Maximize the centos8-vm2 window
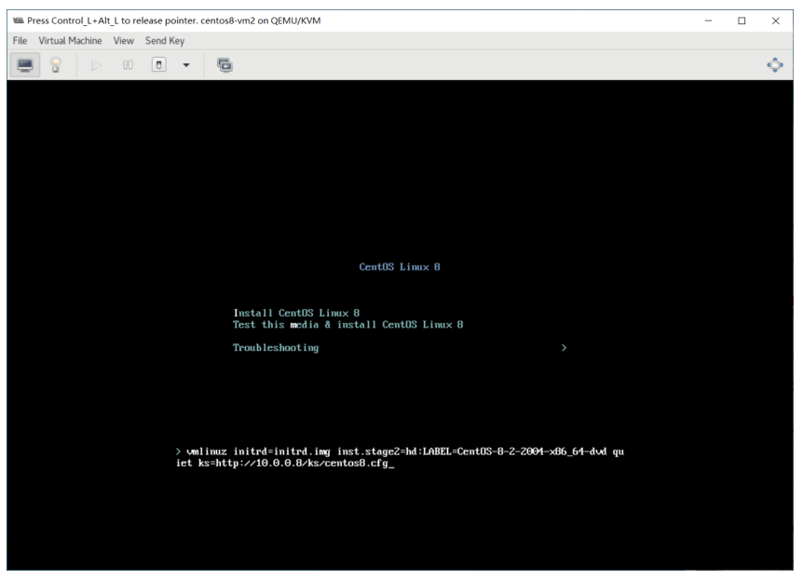The width and height of the screenshot is (803, 579). (x=742, y=20)
